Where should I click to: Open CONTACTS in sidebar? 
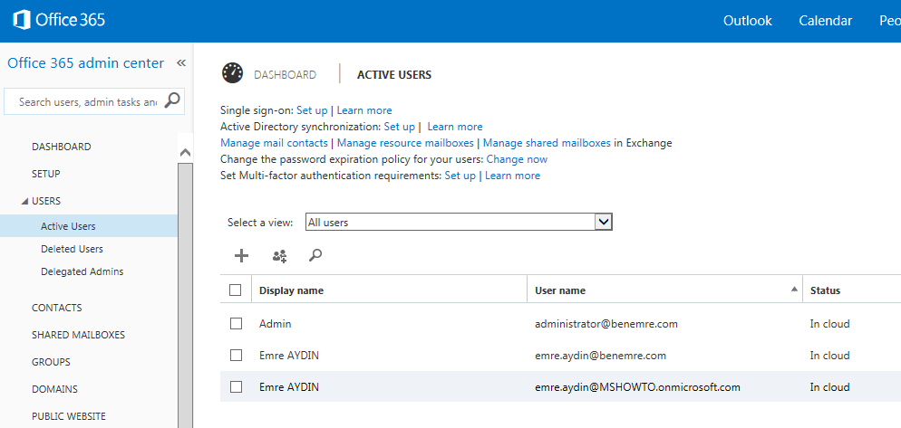point(57,308)
